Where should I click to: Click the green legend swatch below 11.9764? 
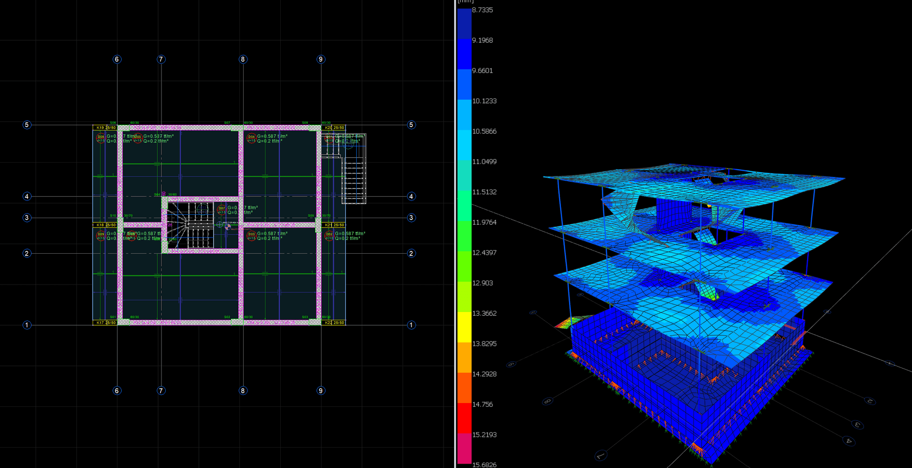click(x=464, y=236)
